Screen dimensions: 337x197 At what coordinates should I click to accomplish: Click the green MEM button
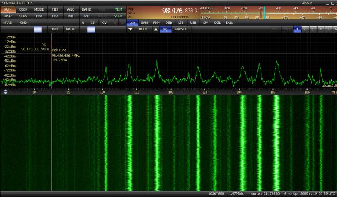tap(118, 9)
